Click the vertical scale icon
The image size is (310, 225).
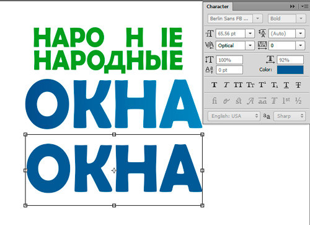pyautogui.click(x=210, y=60)
